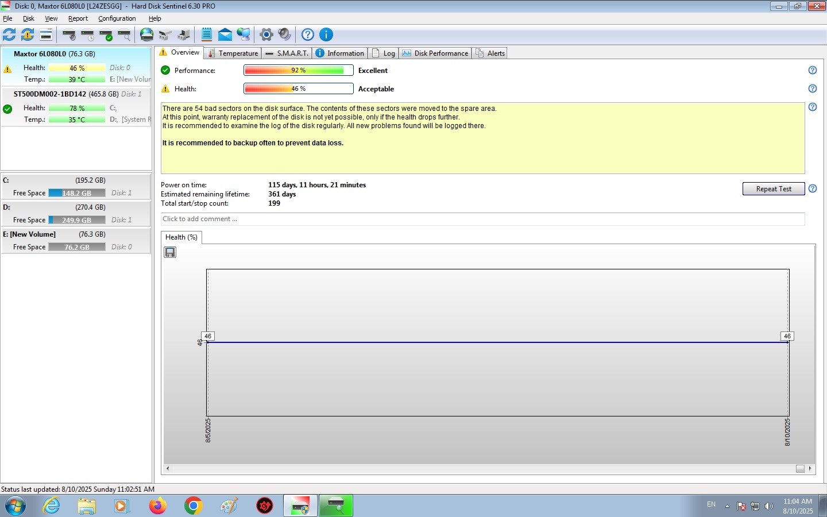Select the ST500DM002-1BD142 disk entry

76,107
